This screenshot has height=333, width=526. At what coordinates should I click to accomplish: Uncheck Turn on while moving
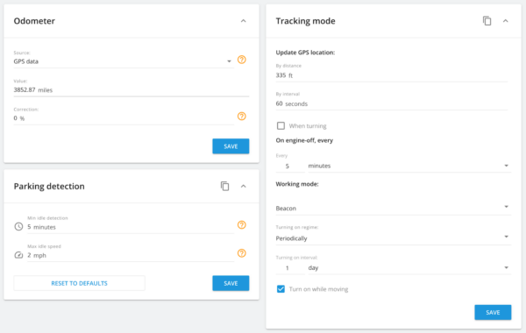[281, 288]
